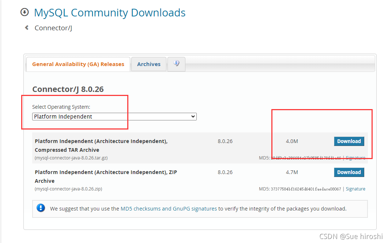
Task: Switch to the Archives tab
Action: (149, 64)
